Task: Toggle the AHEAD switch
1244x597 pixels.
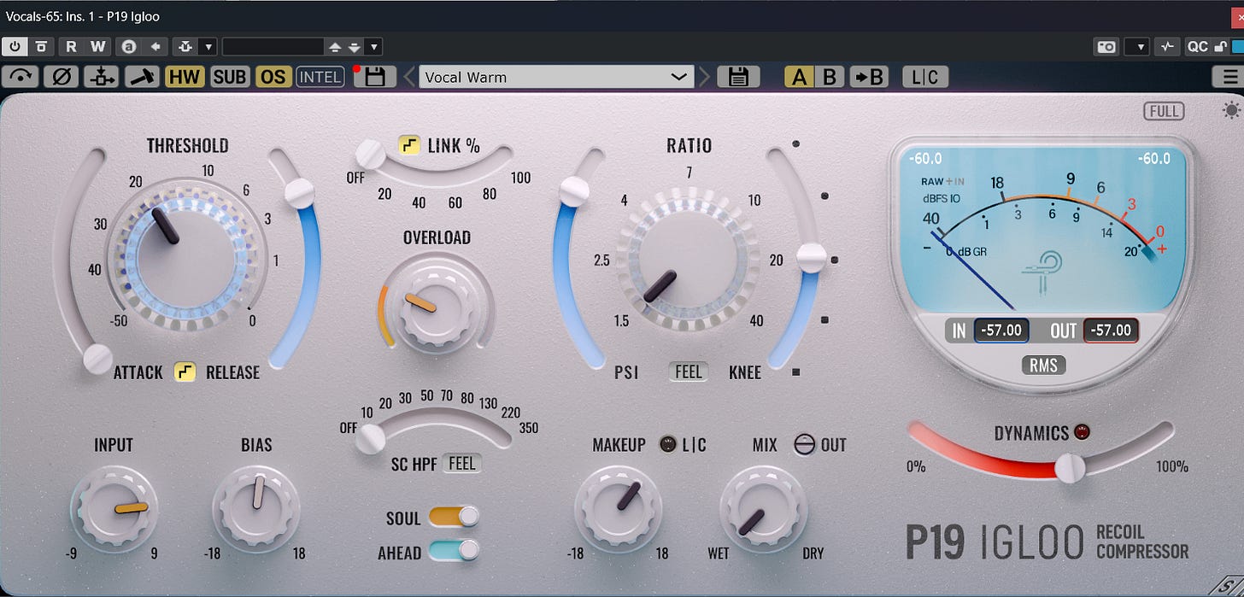Action: point(453,551)
